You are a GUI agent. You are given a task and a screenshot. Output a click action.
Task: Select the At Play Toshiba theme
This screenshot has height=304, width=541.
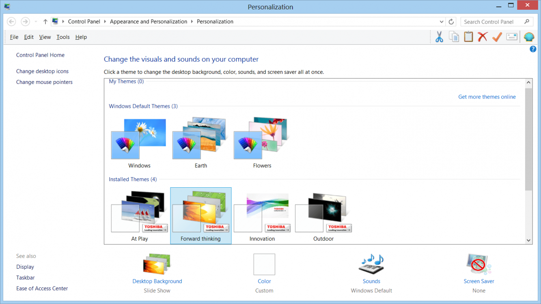[139, 216]
